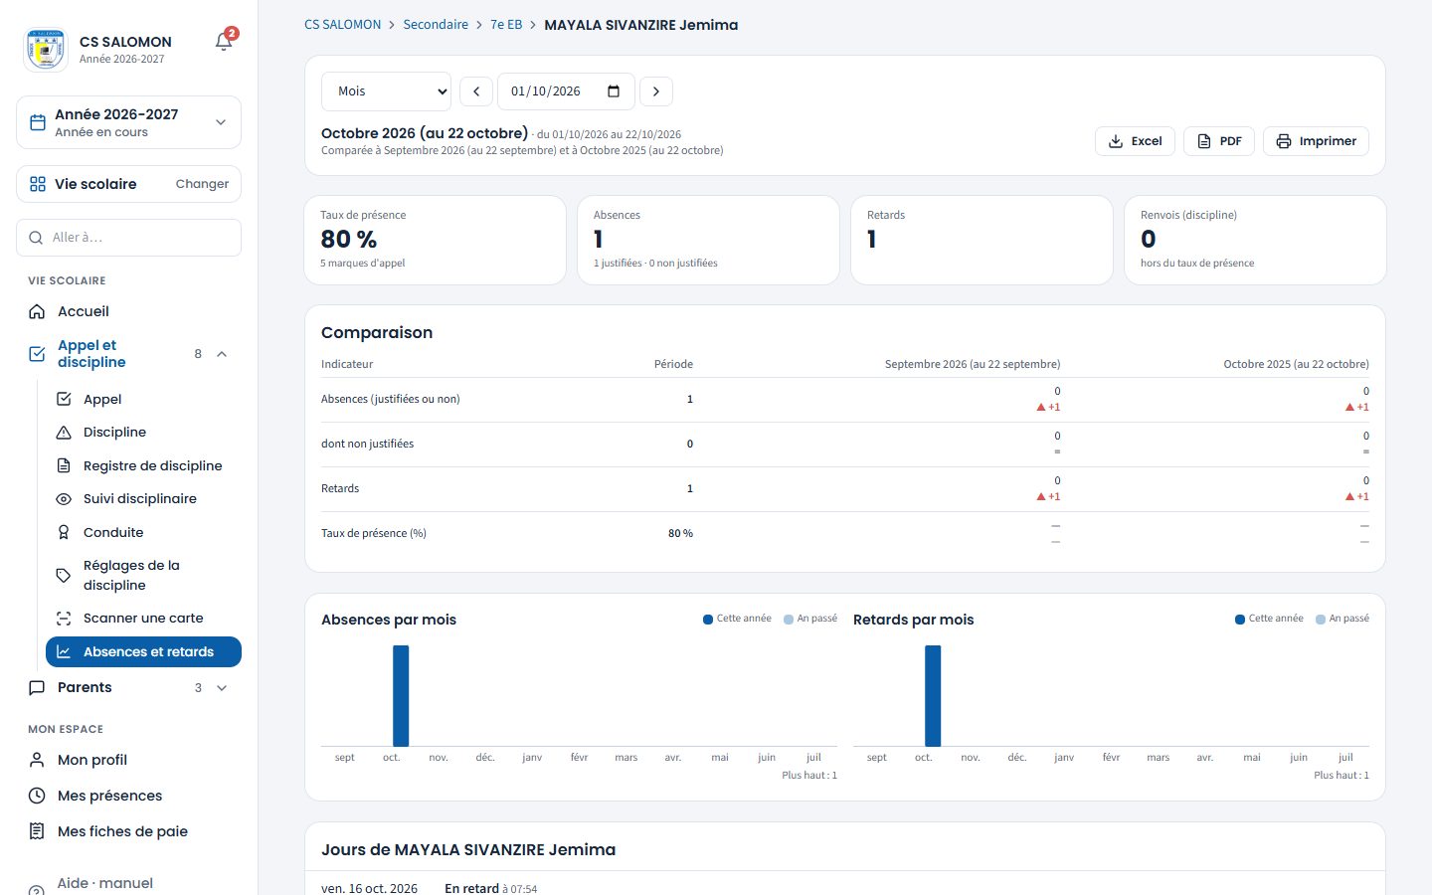
Task: Click the October bar in Retards par mois
Action: point(933,696)
